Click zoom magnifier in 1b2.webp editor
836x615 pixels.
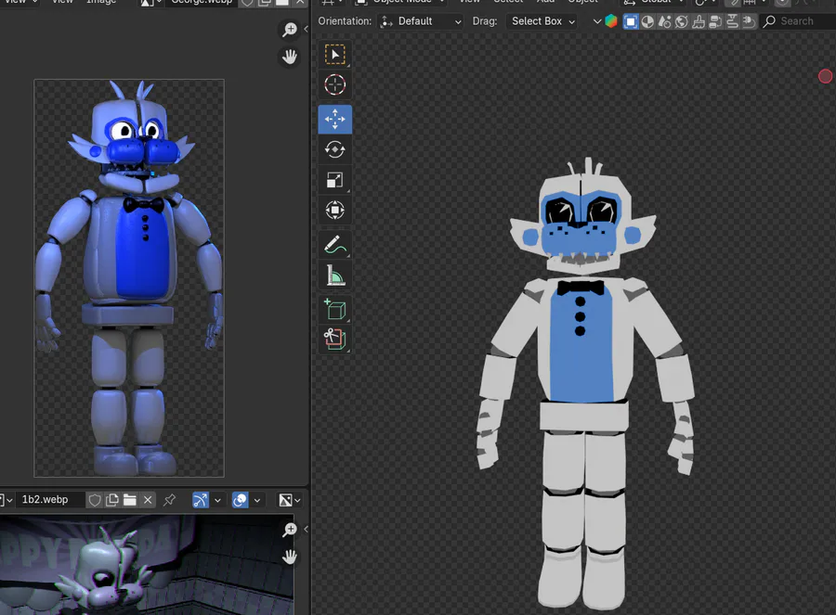click(290, 530)
